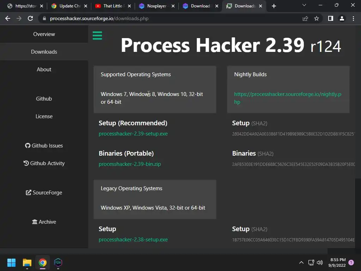This screenshot has height=271, width=361.
Task: Click the Chrome taskbar icon
Action: pos(43,263)
